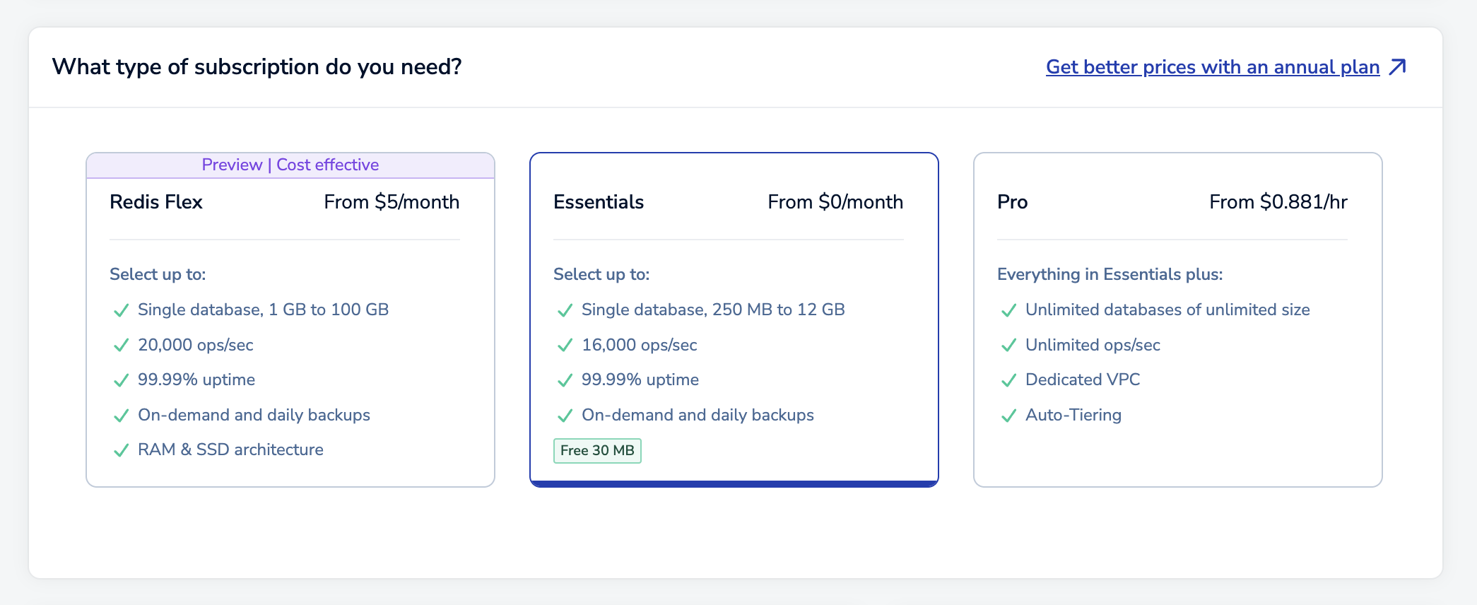Viewport: 1477px width, 605px height.
Task: Click checkmark beside 16,000 ops/sec
Action: tap(565, 345)
